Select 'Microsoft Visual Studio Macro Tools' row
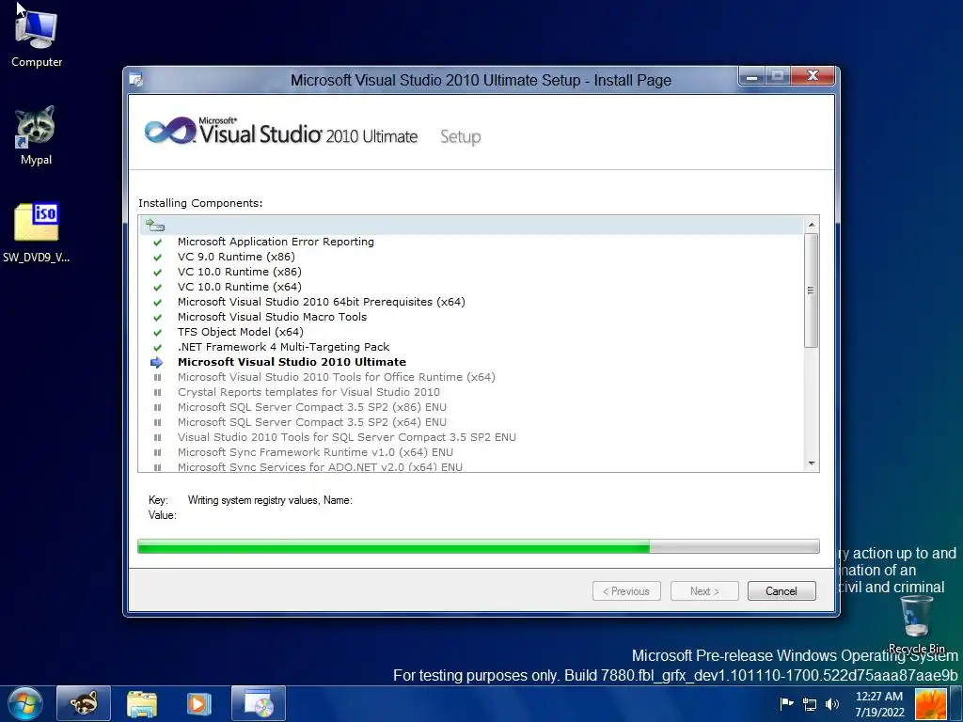963x722 pixels. pyautogui.click(x=272, y=318)
